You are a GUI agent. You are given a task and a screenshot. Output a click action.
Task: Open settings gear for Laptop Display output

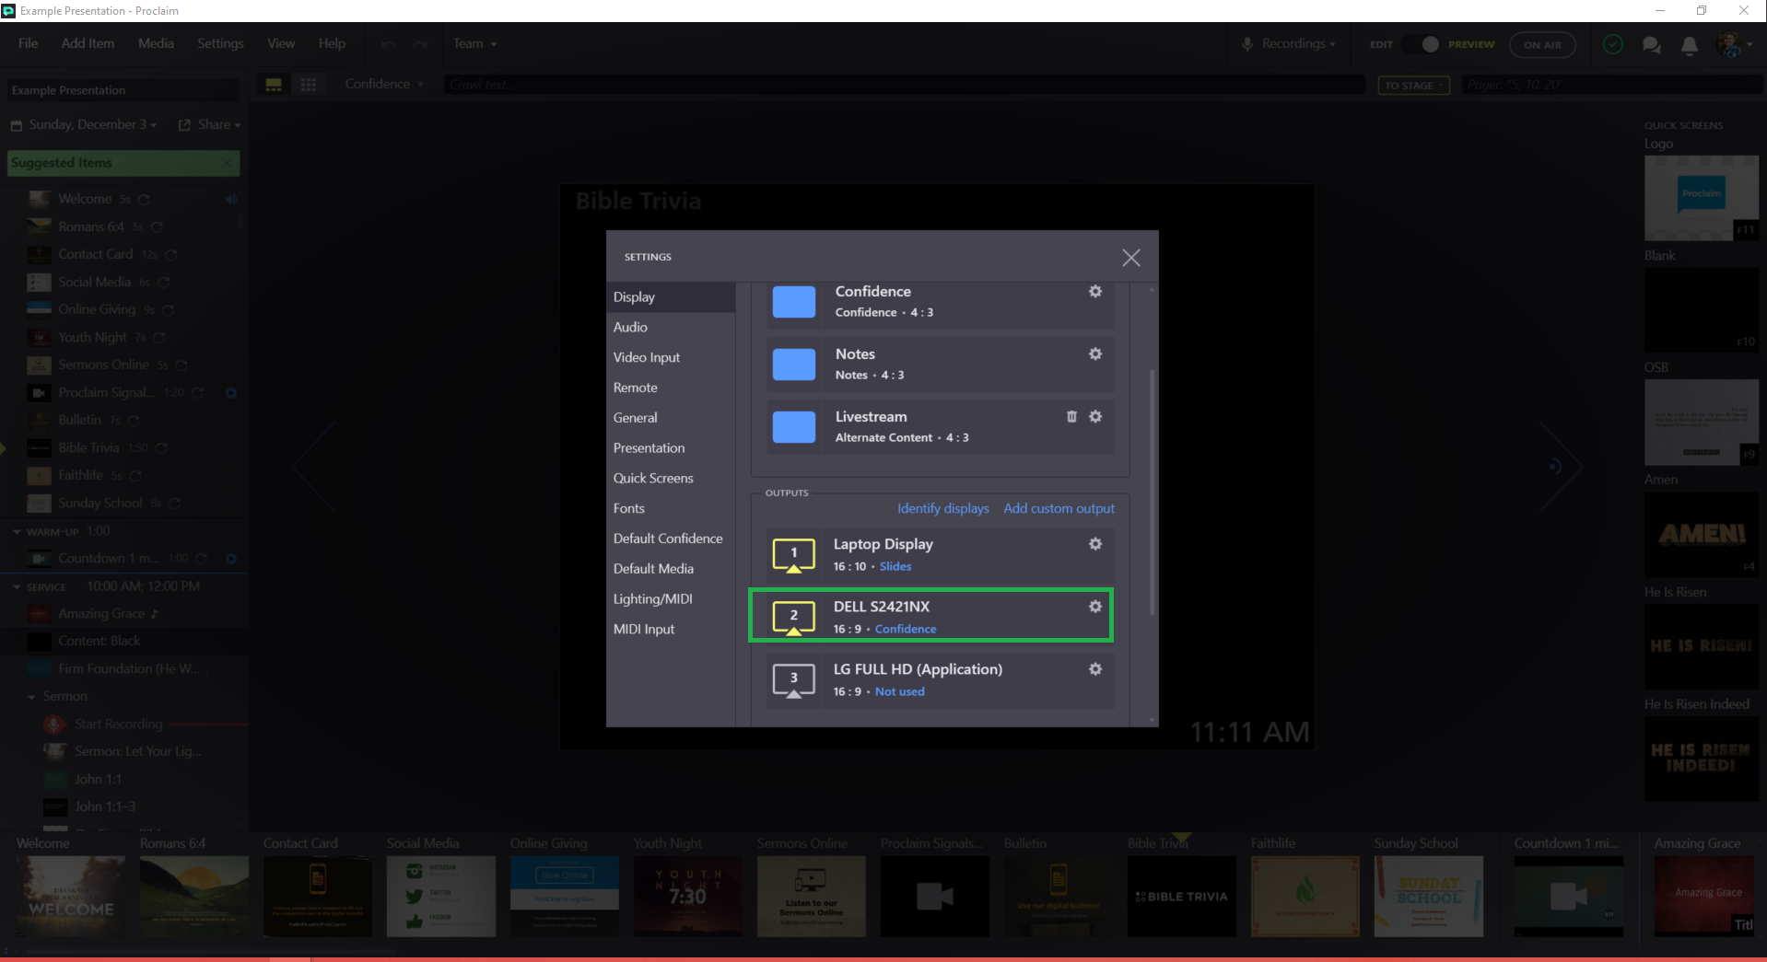click(x=1094, y=544)
